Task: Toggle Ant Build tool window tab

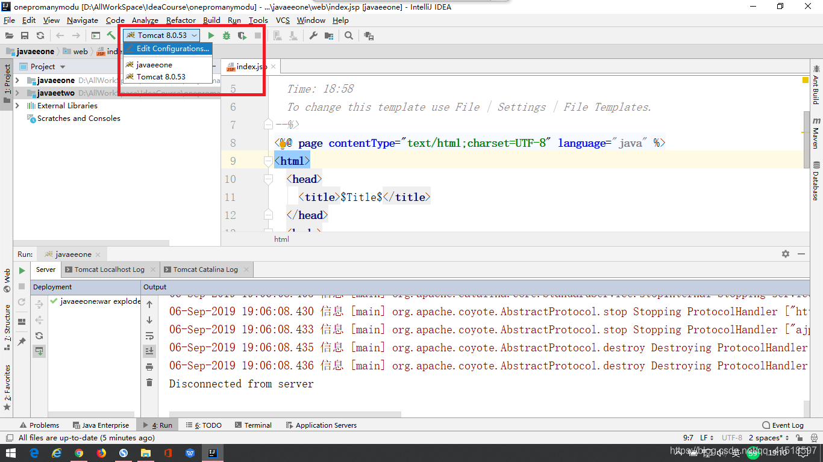Action: (816, 84)
